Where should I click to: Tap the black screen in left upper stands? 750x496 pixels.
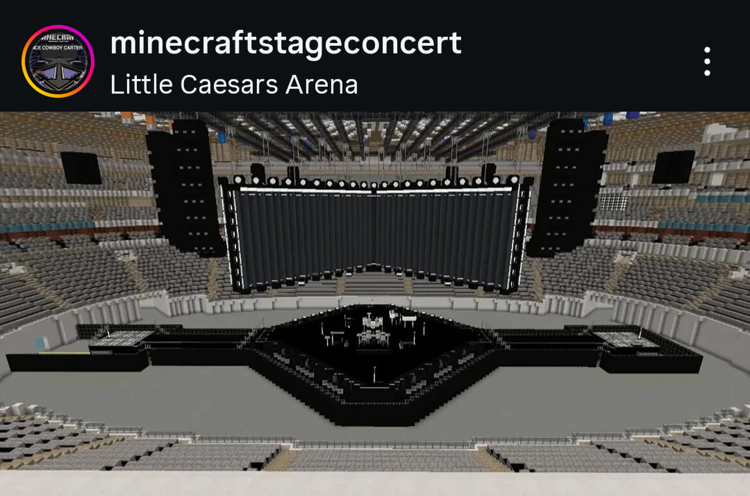[81, 168]
